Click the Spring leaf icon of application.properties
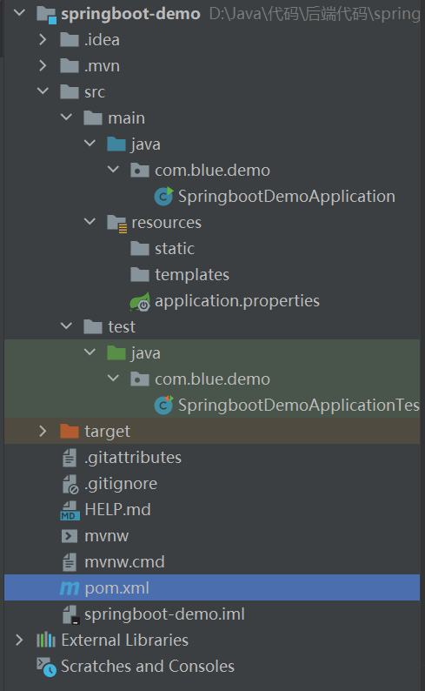425x691 pixels. coord(140,301)
